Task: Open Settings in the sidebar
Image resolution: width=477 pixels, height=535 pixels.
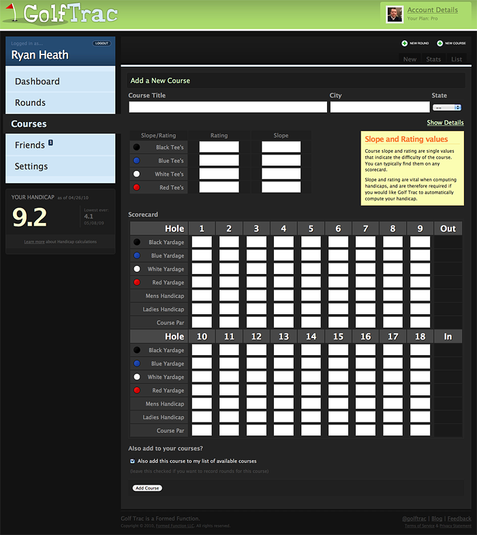Action: 61,166
